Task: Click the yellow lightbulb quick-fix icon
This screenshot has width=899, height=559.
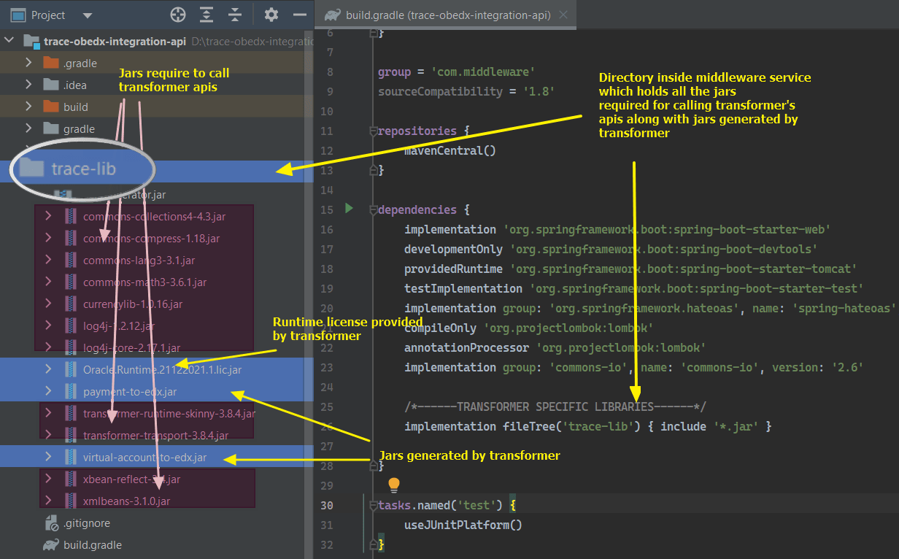Action: click(394, 485)
